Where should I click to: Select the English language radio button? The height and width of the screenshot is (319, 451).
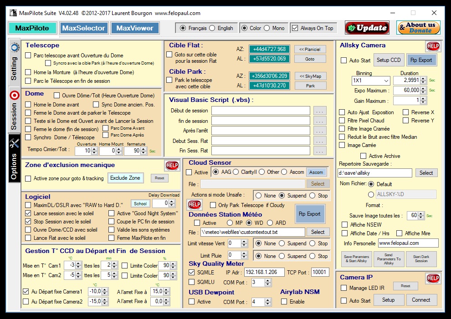pyautogui.click(x=212, y=28)
